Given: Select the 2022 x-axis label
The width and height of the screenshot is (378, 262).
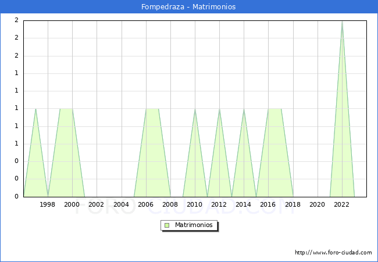Looking at the screenshot, I should tap(341, 204).
